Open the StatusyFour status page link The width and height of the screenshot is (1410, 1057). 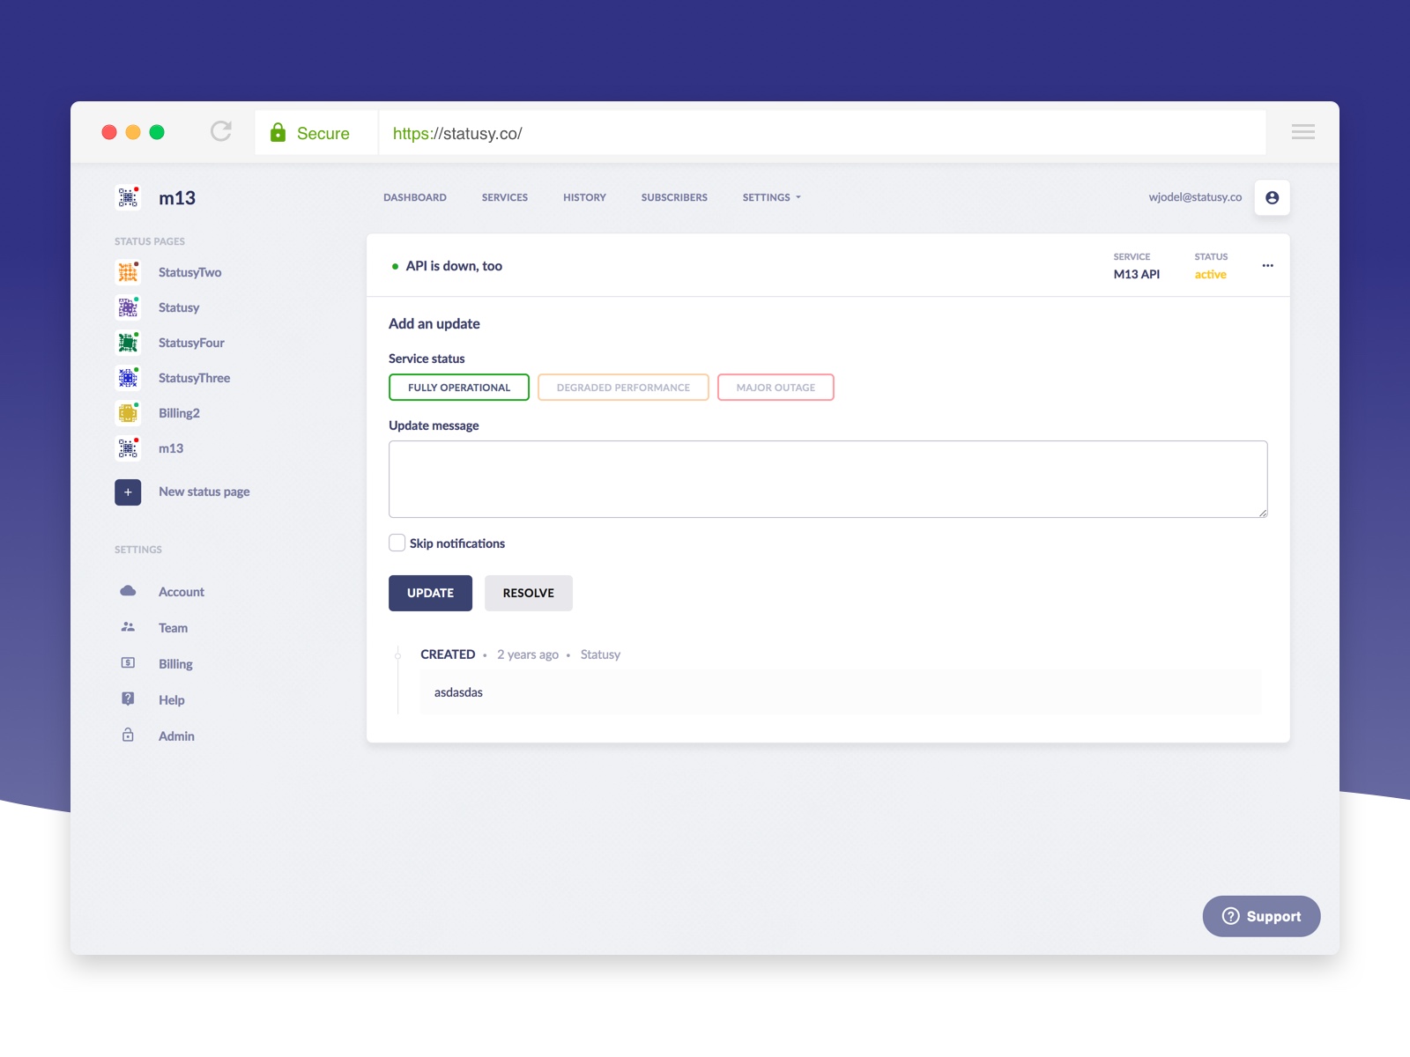click(191, 343)
